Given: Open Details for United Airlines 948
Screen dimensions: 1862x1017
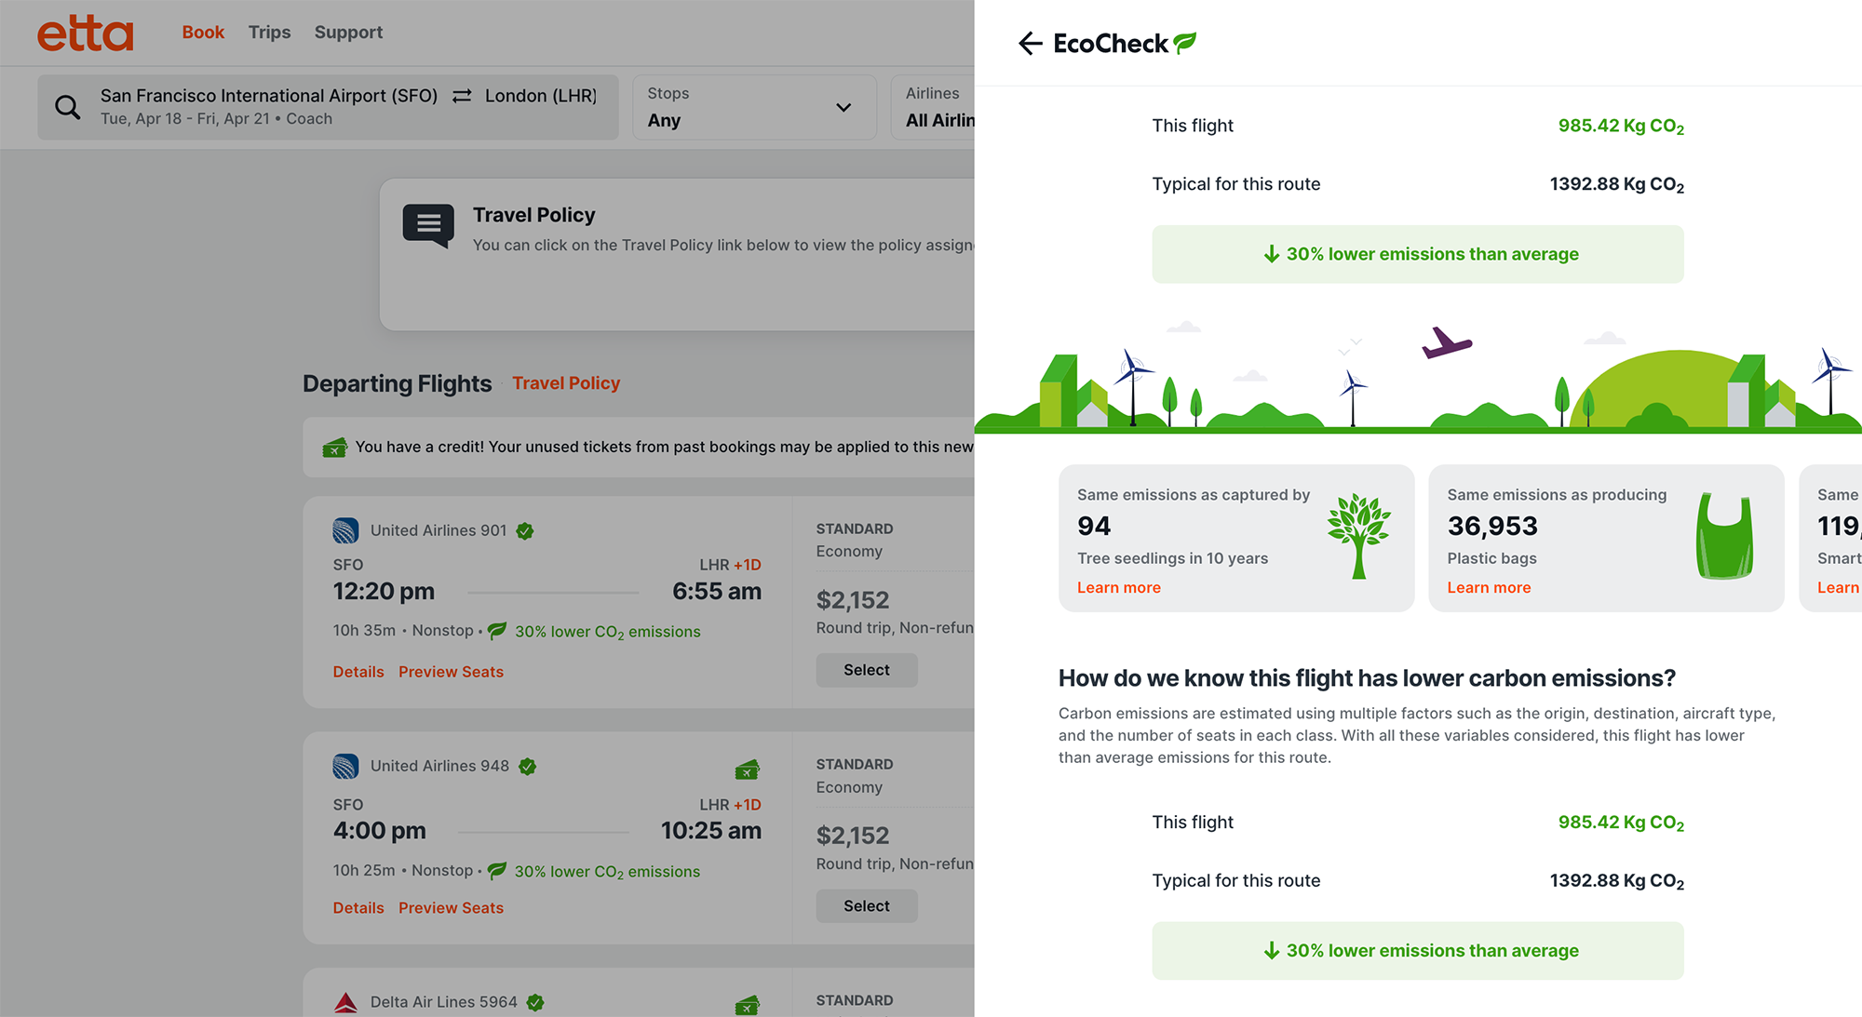Looking at the screenshot, I should [358, 908].
